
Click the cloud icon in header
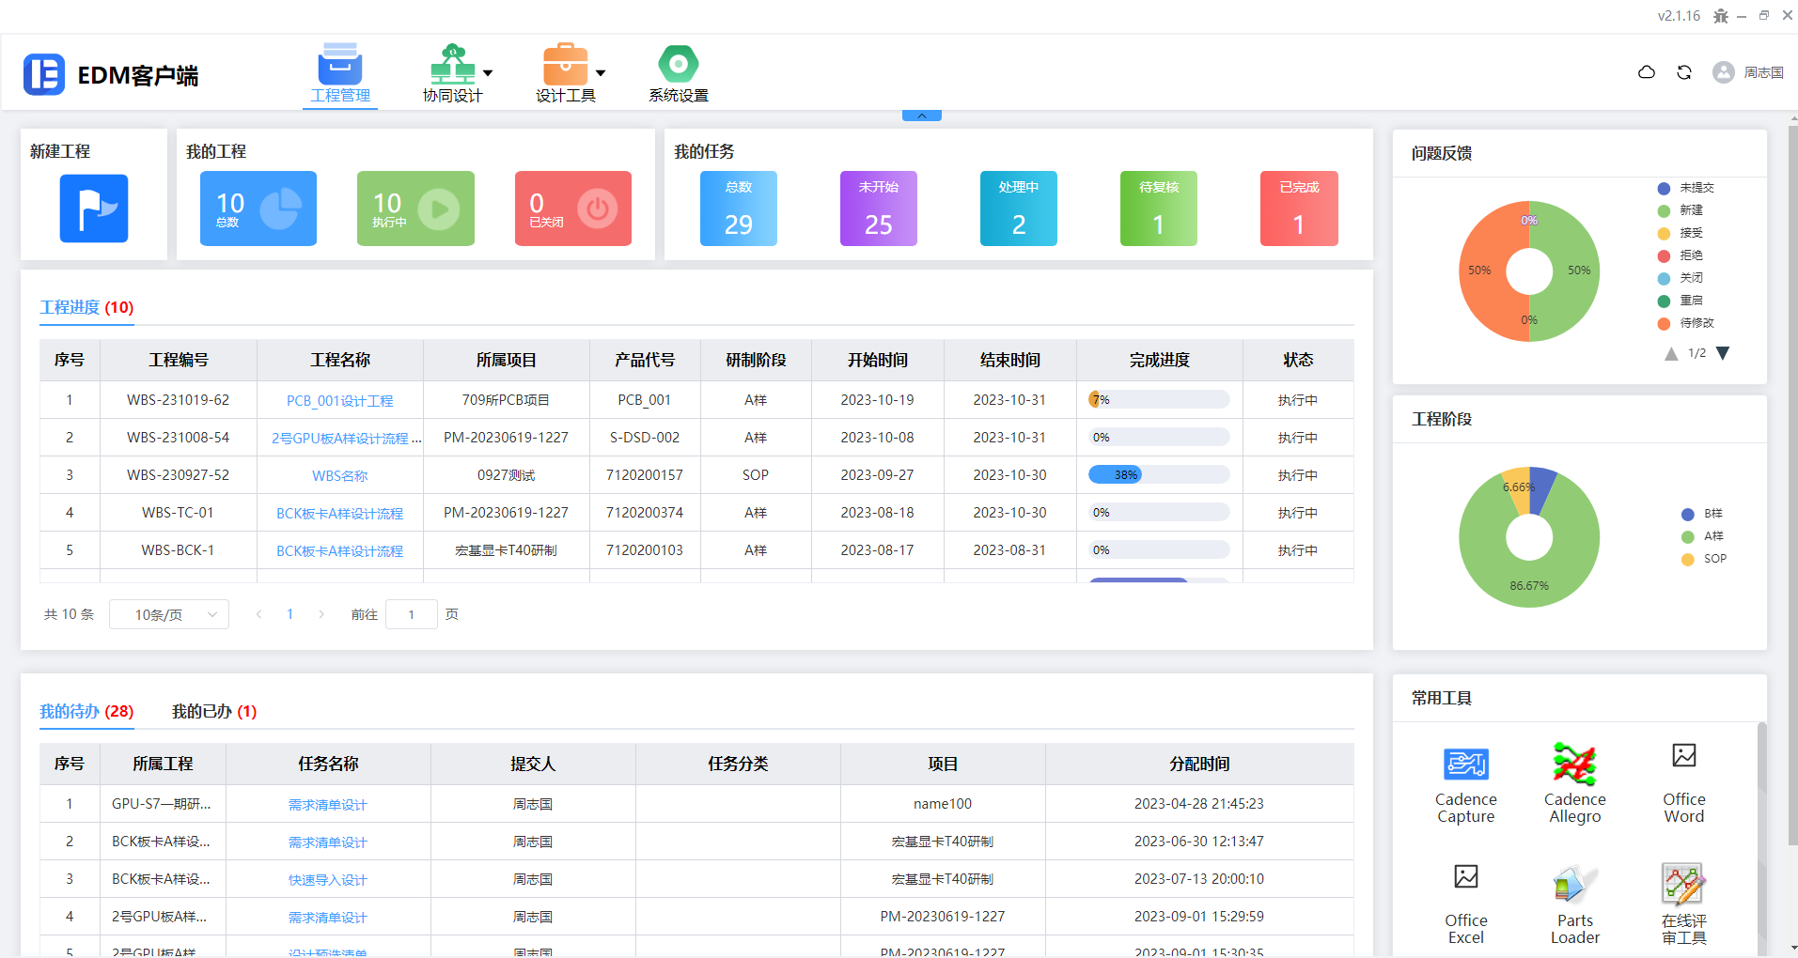tap(1647, 72)
